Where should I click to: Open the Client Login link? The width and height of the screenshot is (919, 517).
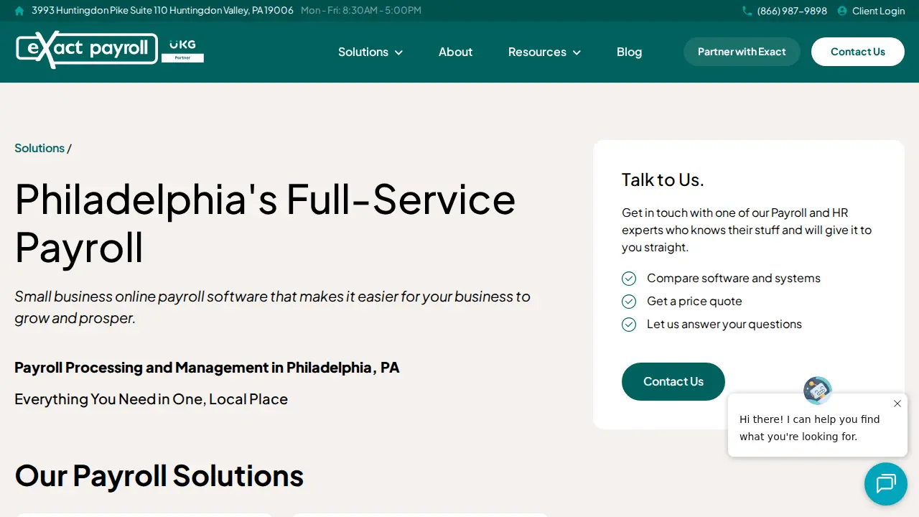coord(878,11)
